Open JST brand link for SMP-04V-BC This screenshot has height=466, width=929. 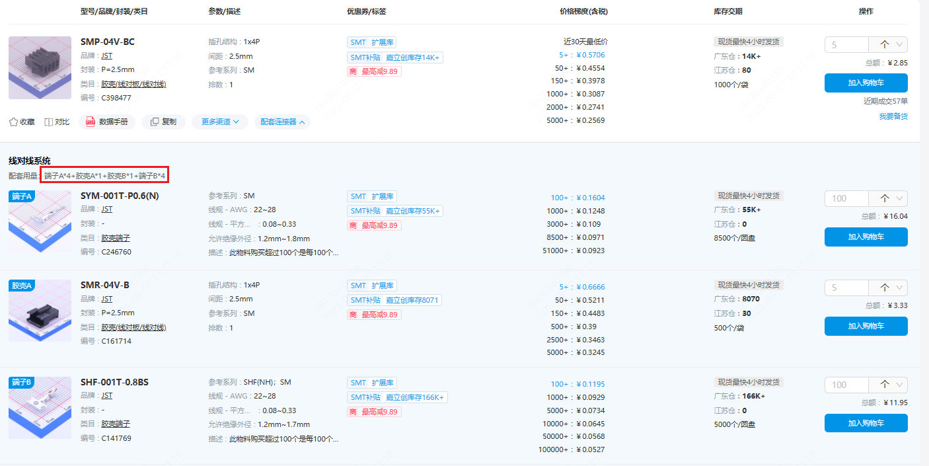(x=106, y=56)
